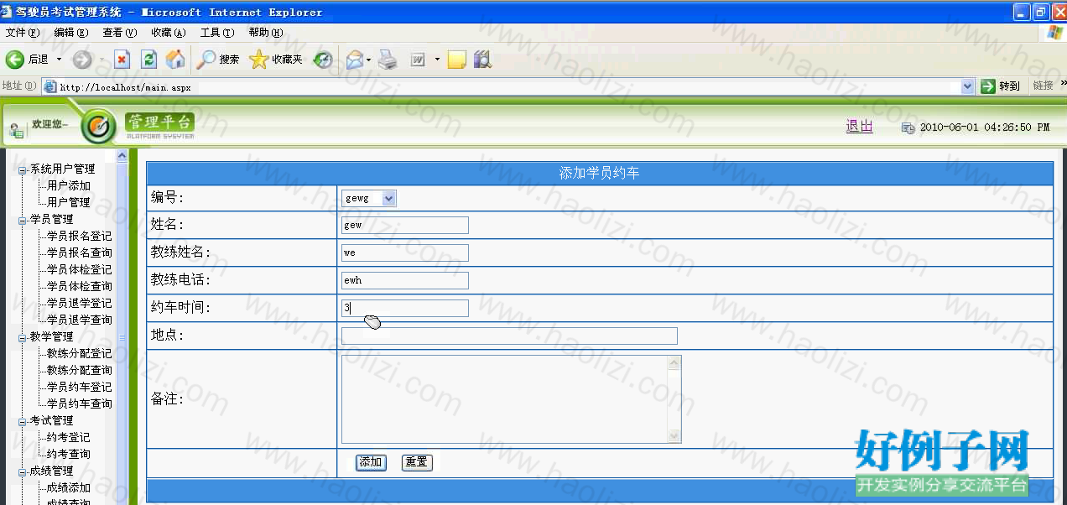Click the Mail envelope icon
This screenshot has height=505, width=1067.
(355, 60)
